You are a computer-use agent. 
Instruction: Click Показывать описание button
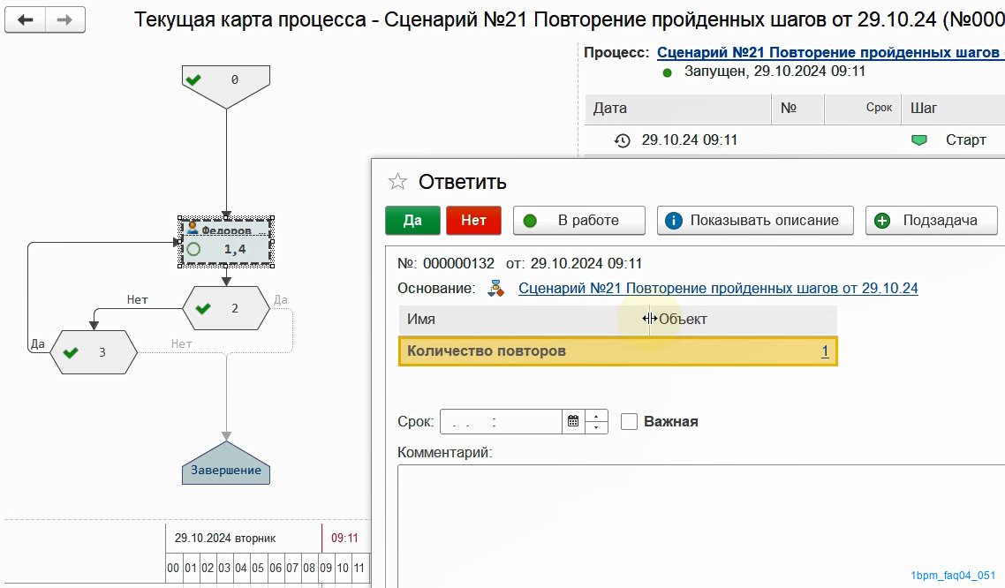[755, 221]
